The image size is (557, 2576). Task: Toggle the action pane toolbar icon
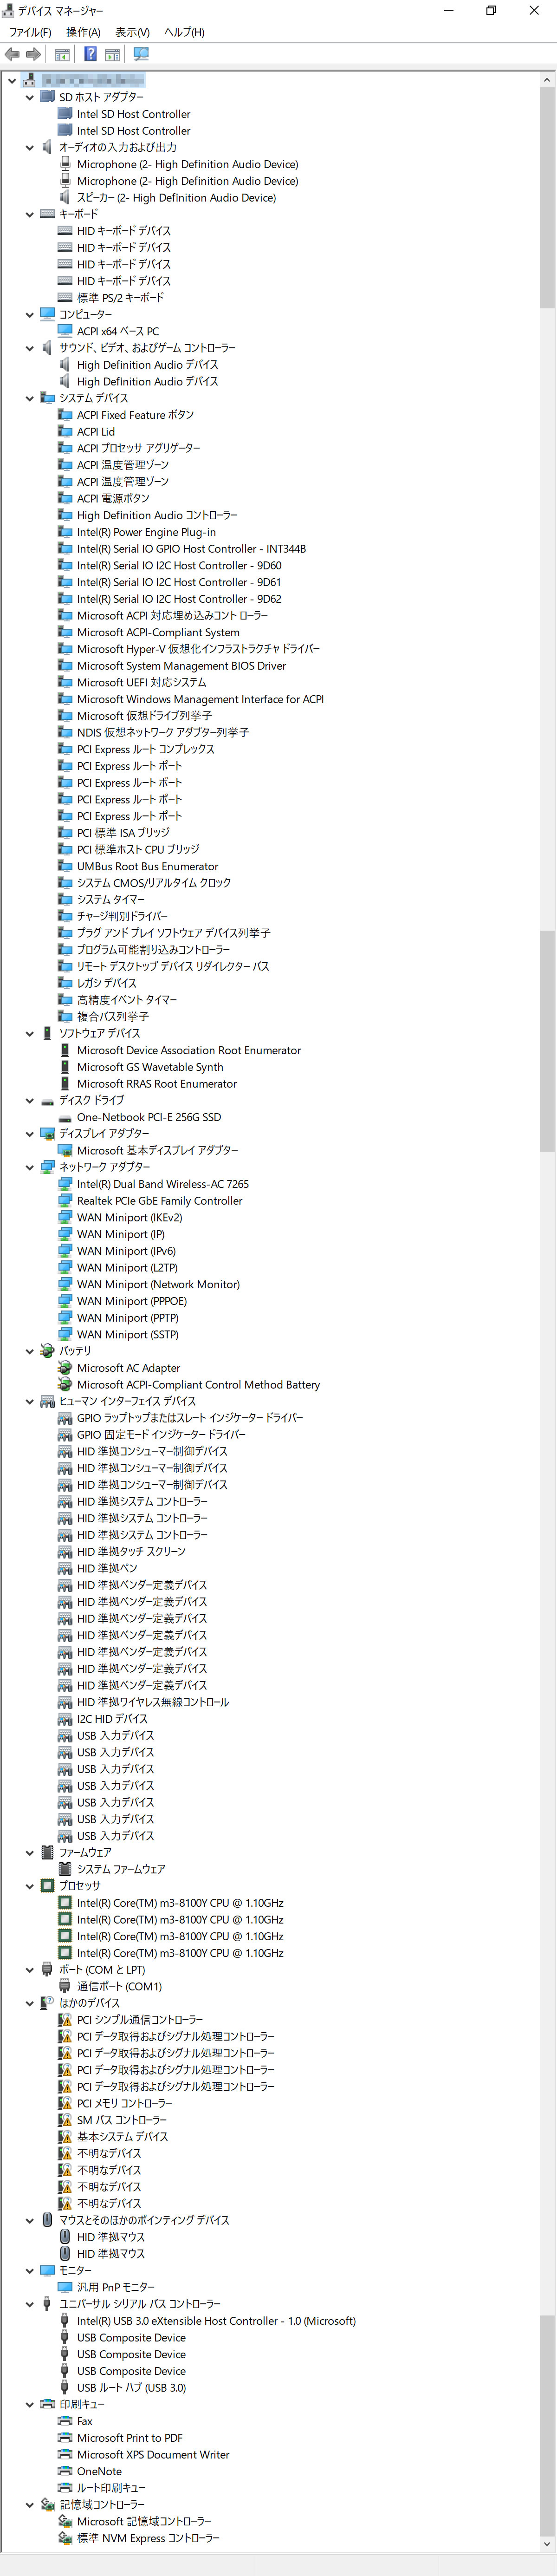pyautogui.click(x=112, y=54)
